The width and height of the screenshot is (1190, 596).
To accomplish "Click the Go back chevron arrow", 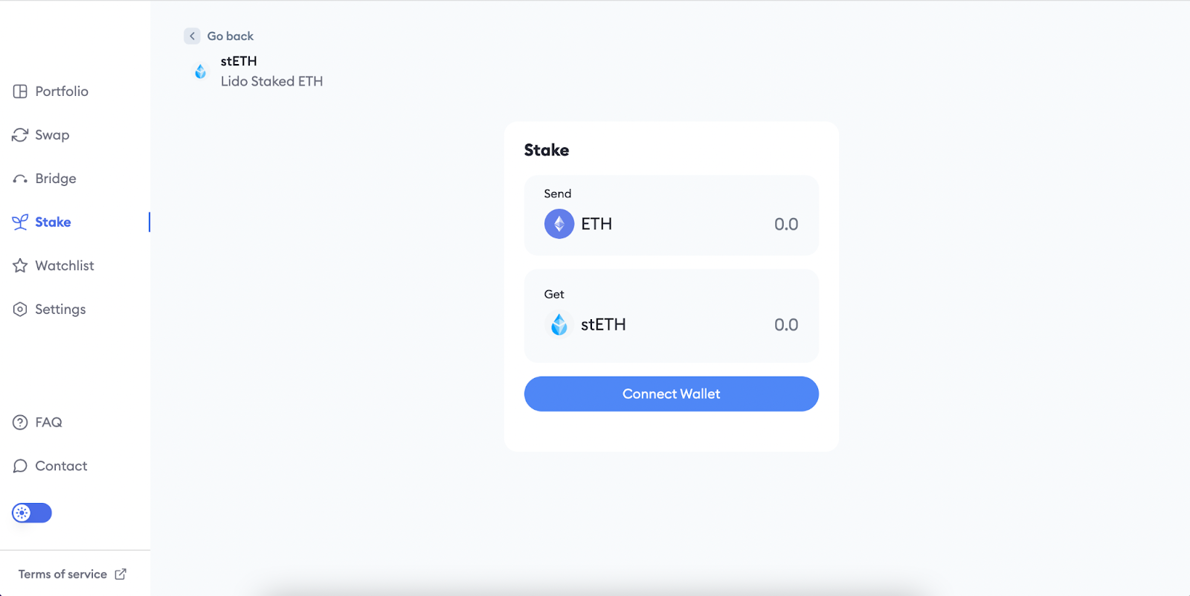I will coord(192,36).
